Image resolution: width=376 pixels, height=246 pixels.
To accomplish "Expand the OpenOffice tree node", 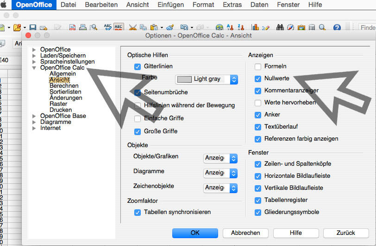I will tap(34, 50).
